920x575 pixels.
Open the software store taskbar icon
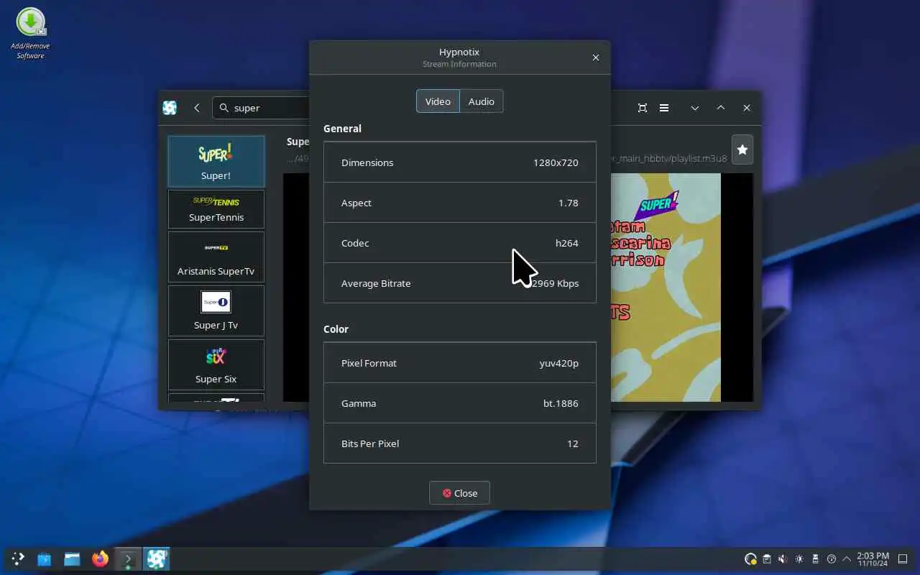coord(45,558)
